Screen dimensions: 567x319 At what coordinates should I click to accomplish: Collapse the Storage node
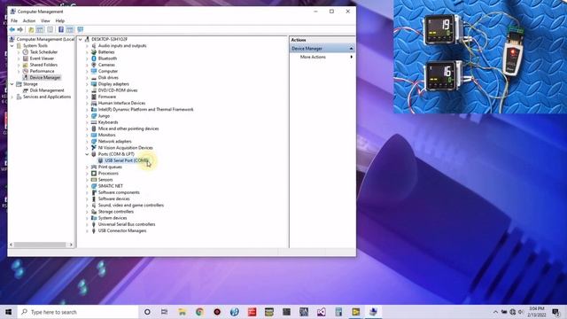coord(12,84)
